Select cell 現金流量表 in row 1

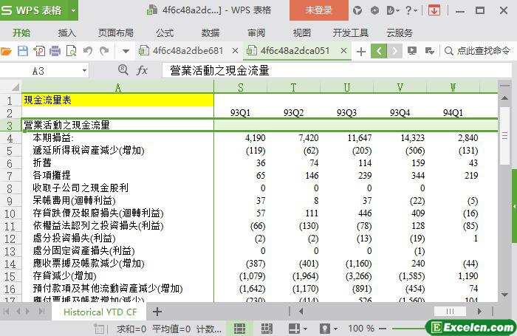pos(117,100)
